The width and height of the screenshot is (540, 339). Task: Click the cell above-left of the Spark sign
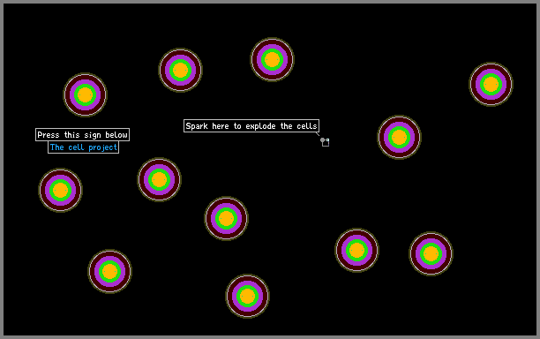point(181,70)
